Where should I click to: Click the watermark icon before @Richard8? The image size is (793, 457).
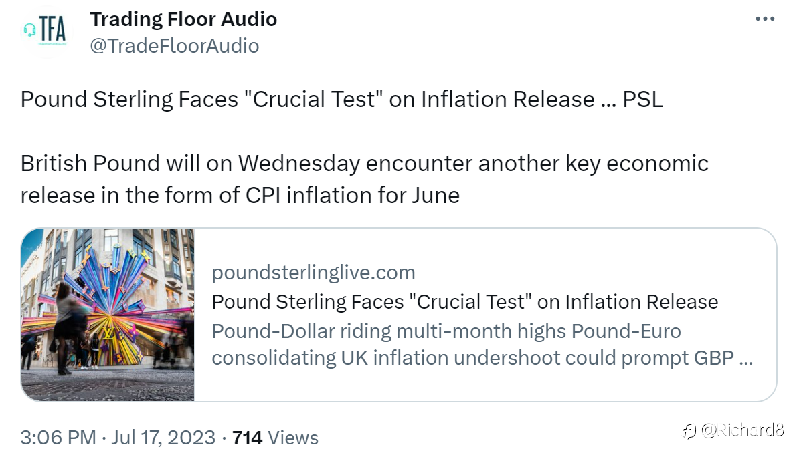click(689, 431)
